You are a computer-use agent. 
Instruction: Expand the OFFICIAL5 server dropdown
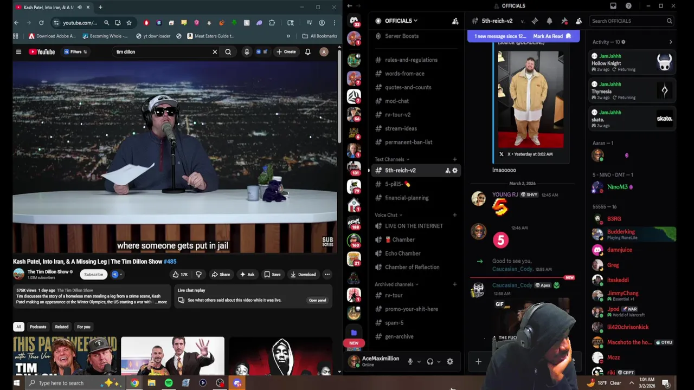[x=401, y=21]
